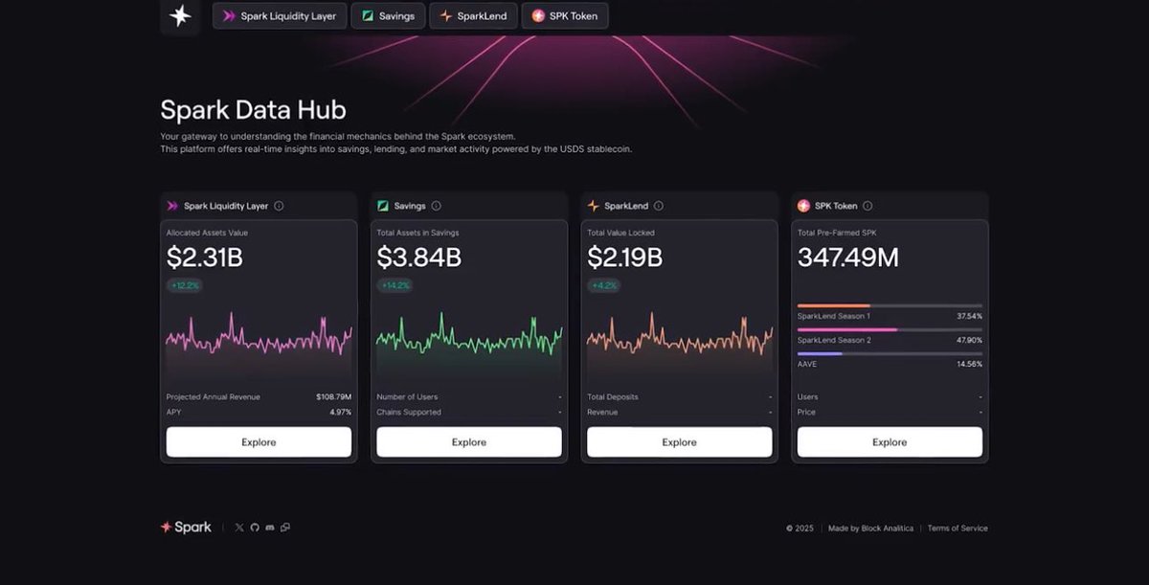Click the Spark star logo in header
This screenshot has width=1149, height=585.
[179, 15]
